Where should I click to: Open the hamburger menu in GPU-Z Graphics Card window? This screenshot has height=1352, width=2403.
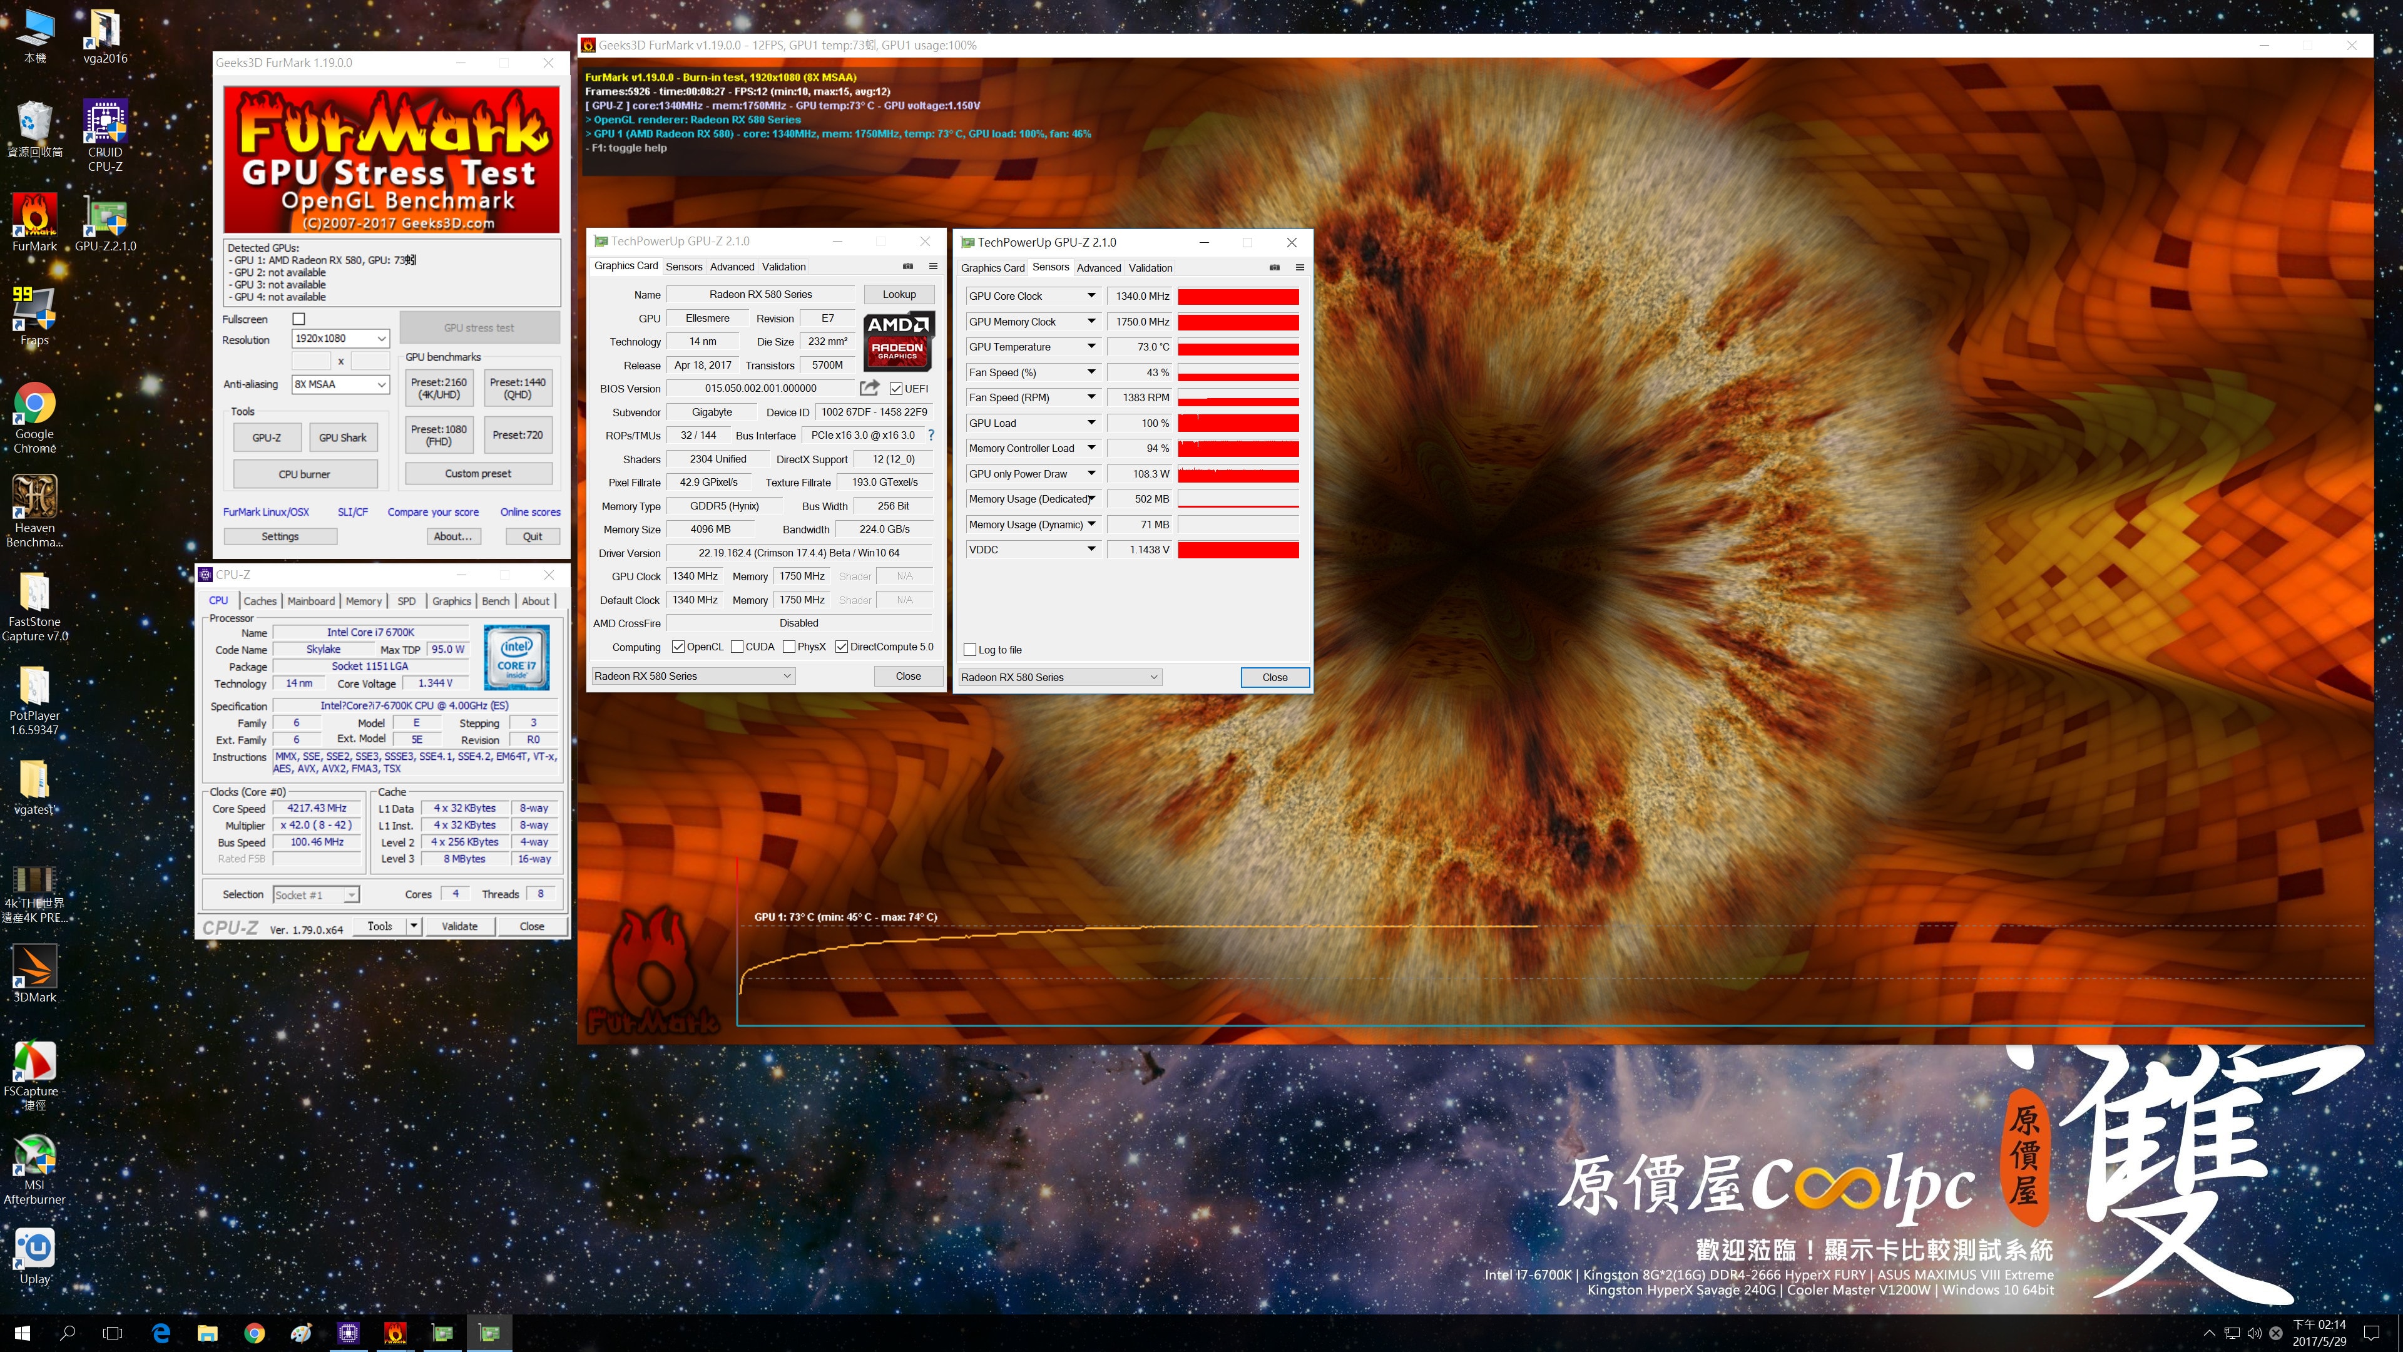pos(933,266)
